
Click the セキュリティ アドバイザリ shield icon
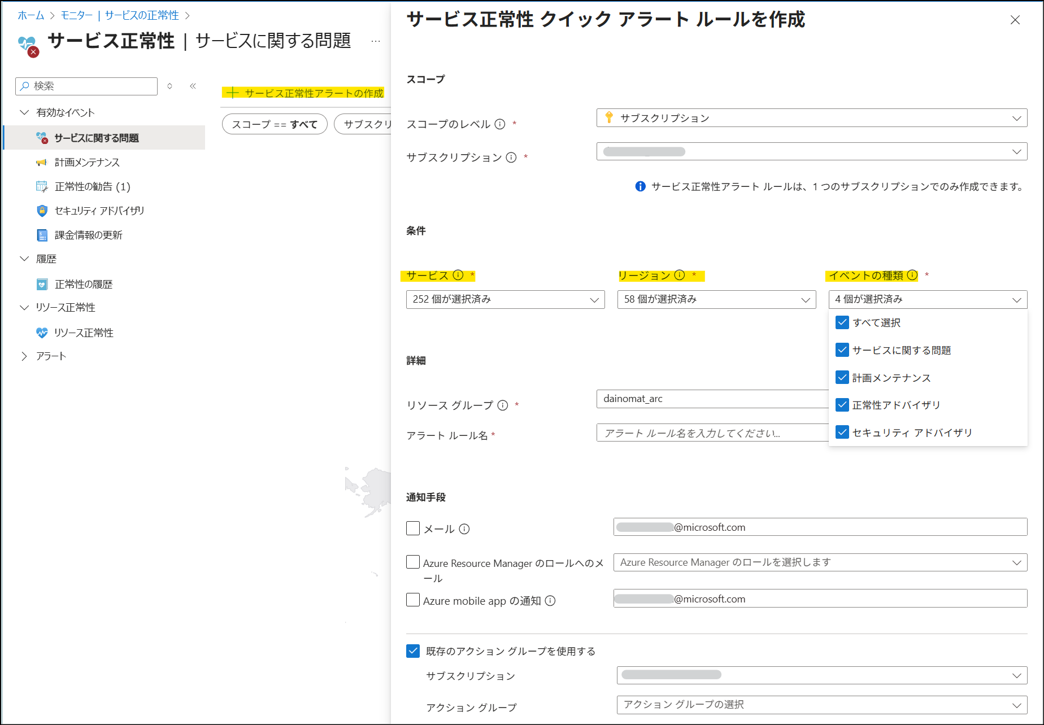tap(42, 211)
